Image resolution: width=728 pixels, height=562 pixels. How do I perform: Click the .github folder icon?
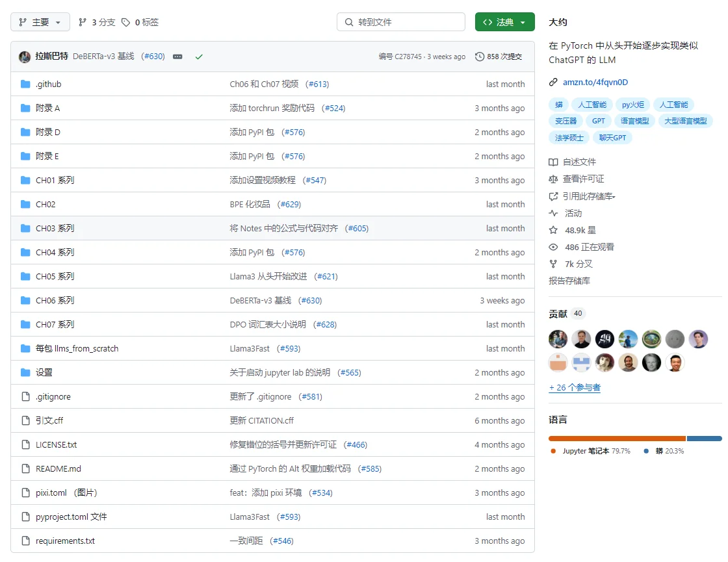point(25,84)
